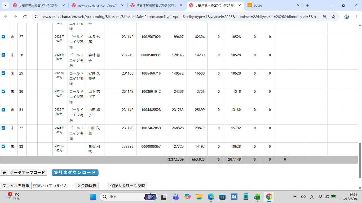Viewport: 362px width, 203px height.
Task: Click the page's vertical scrollbar thumb
Action: (360, 160)
